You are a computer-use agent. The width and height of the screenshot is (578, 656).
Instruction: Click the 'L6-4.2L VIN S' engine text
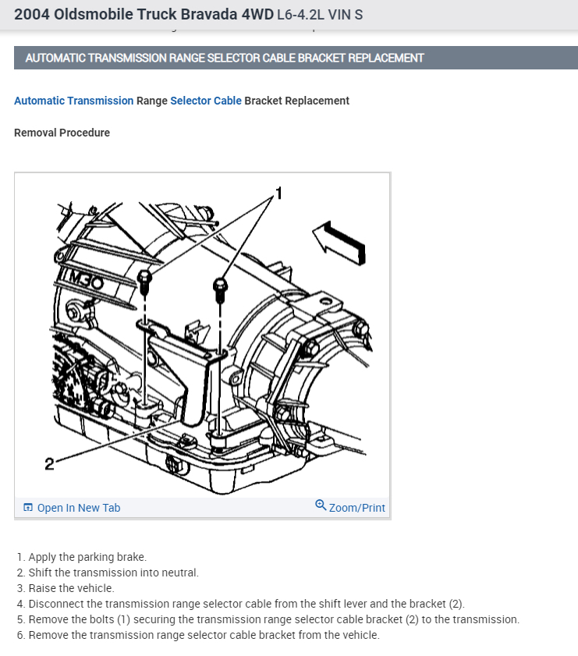click(320, 15)
